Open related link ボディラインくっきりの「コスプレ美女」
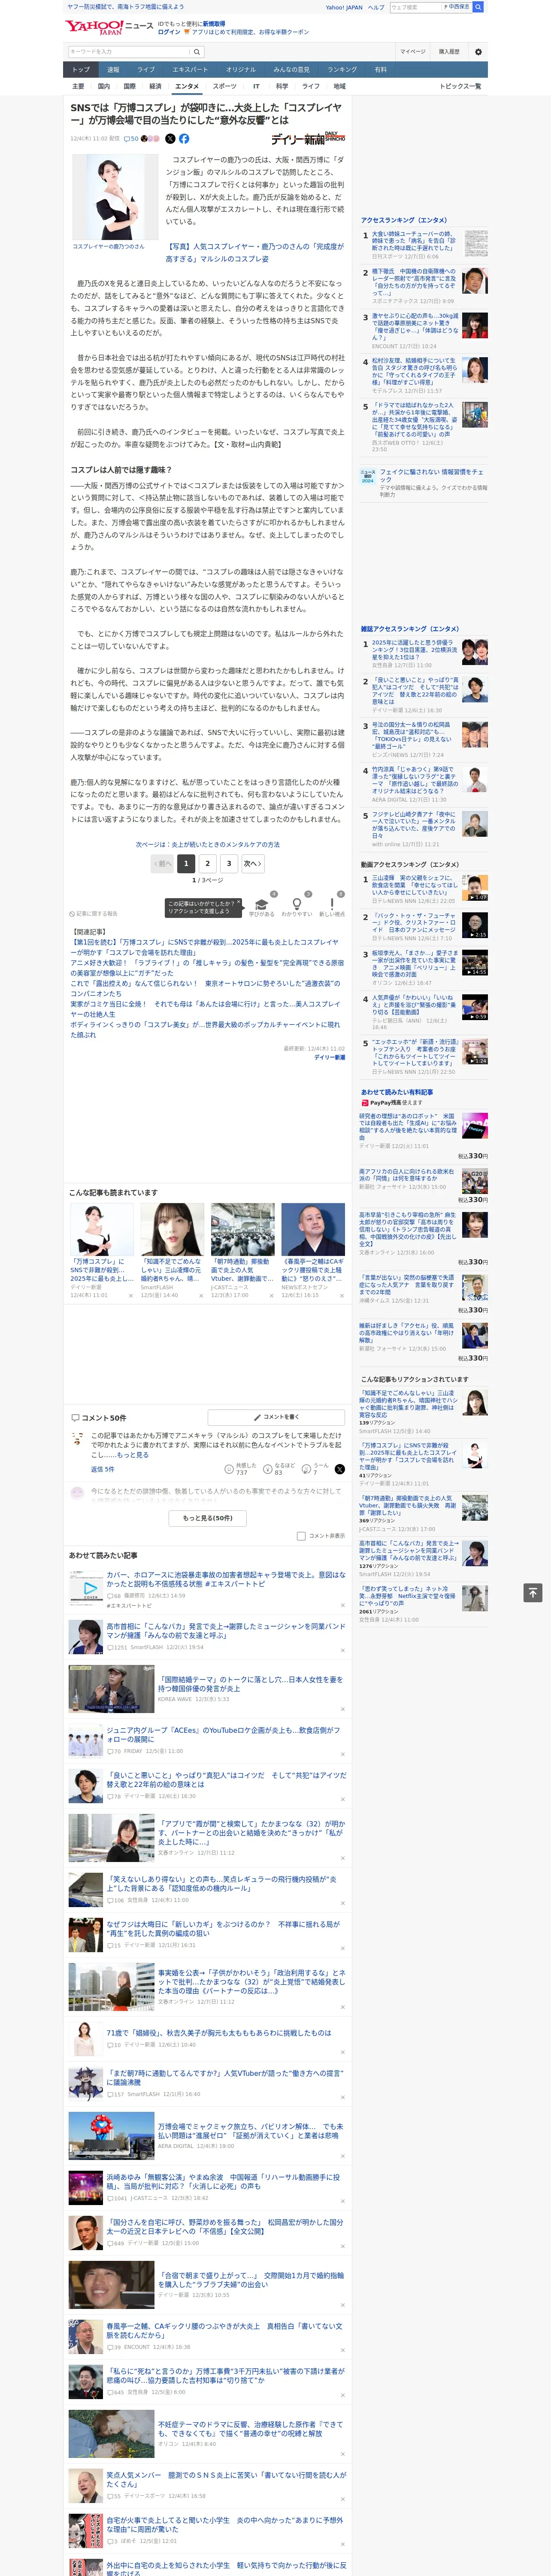The height and width of the screenshot is (2576, 551). click(205, 1030)
